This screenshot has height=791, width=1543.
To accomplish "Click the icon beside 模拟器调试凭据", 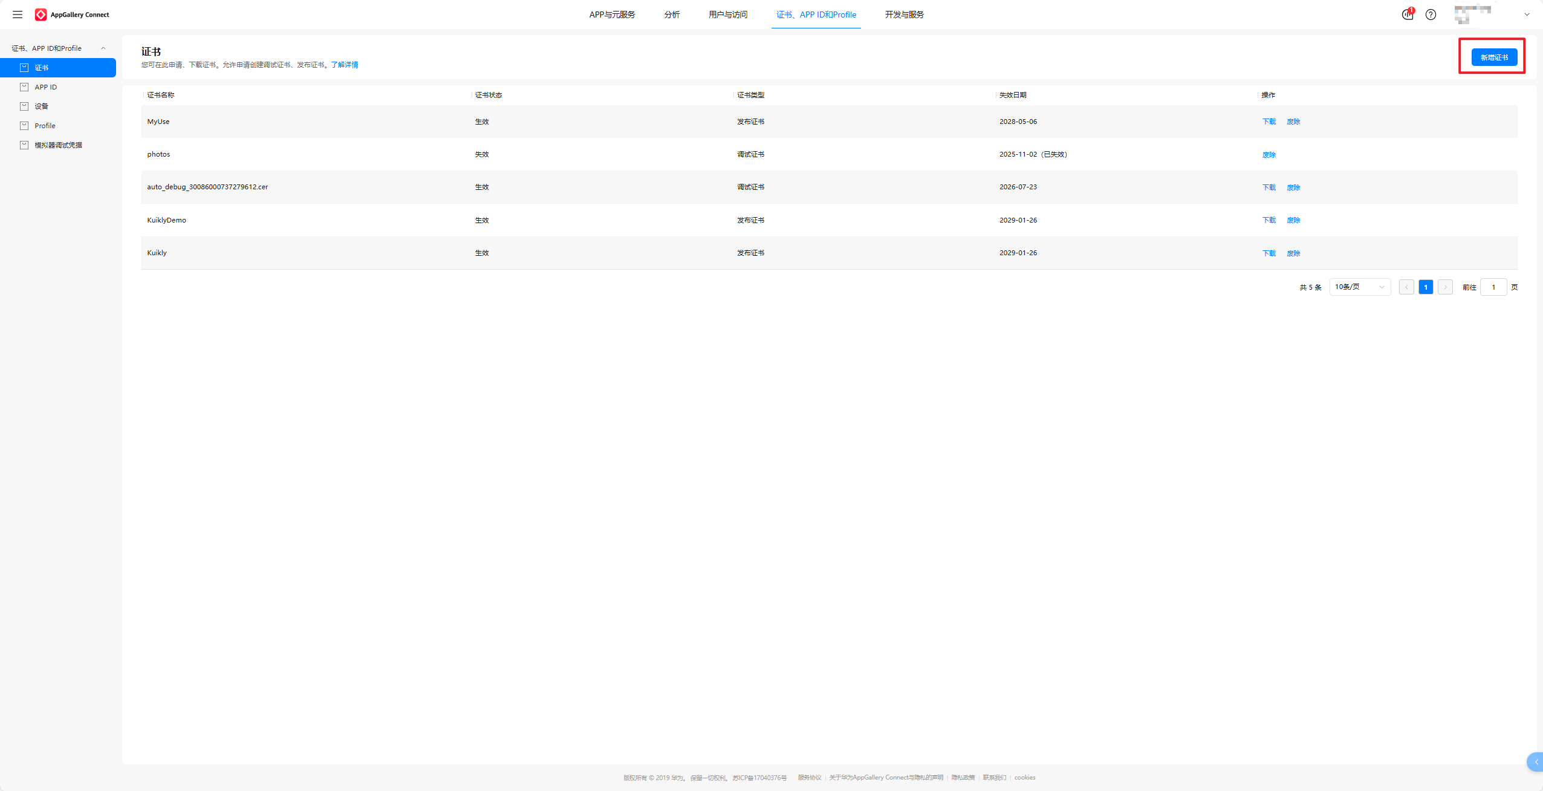I will (24, 145).
